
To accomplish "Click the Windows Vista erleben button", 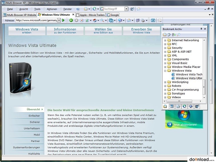I will point(27,31).
